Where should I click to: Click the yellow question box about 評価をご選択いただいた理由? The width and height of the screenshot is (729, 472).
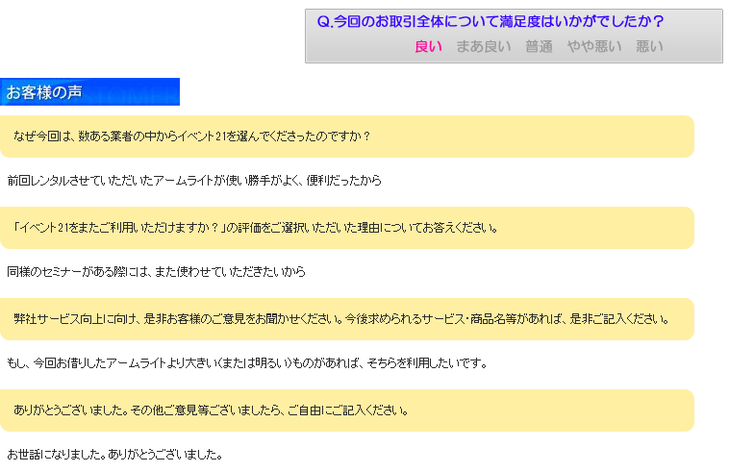pyautogui.click(x=346, y=228)
